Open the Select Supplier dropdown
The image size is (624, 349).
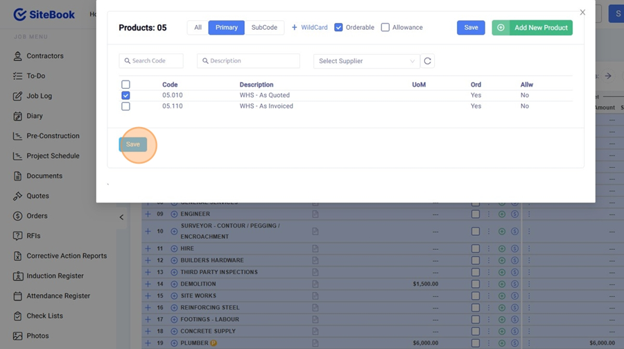click(x=366, y=61)
